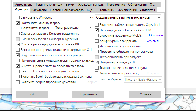The height and width of the screenshot is (111, 196).
Task: Switch to the Звуки tab
Action: pyautogui.click(x=70, y=5)
